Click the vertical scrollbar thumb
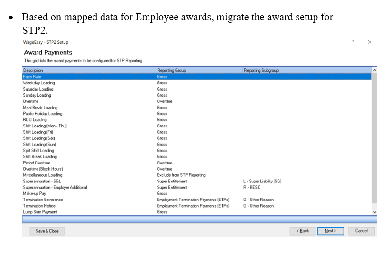 [374, 138]
